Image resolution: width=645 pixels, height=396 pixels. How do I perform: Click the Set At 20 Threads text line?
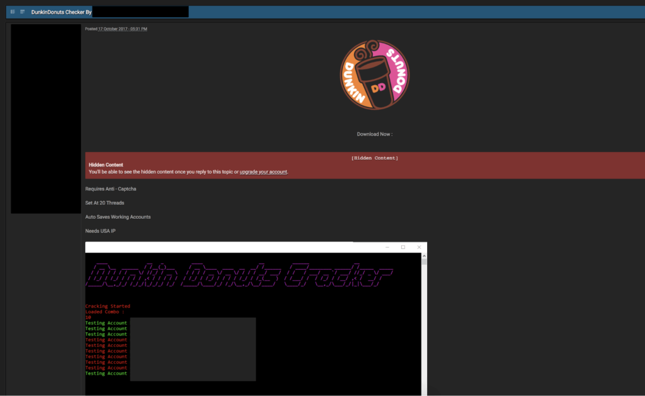pyautogui.click(x=105, y=202)
